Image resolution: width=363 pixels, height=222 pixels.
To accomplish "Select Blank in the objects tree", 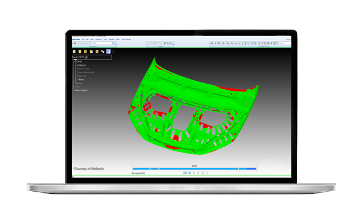I will tap(81, 80).
